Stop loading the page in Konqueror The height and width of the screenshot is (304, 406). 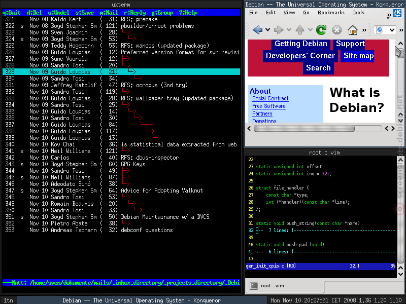[x=337, y=30]
